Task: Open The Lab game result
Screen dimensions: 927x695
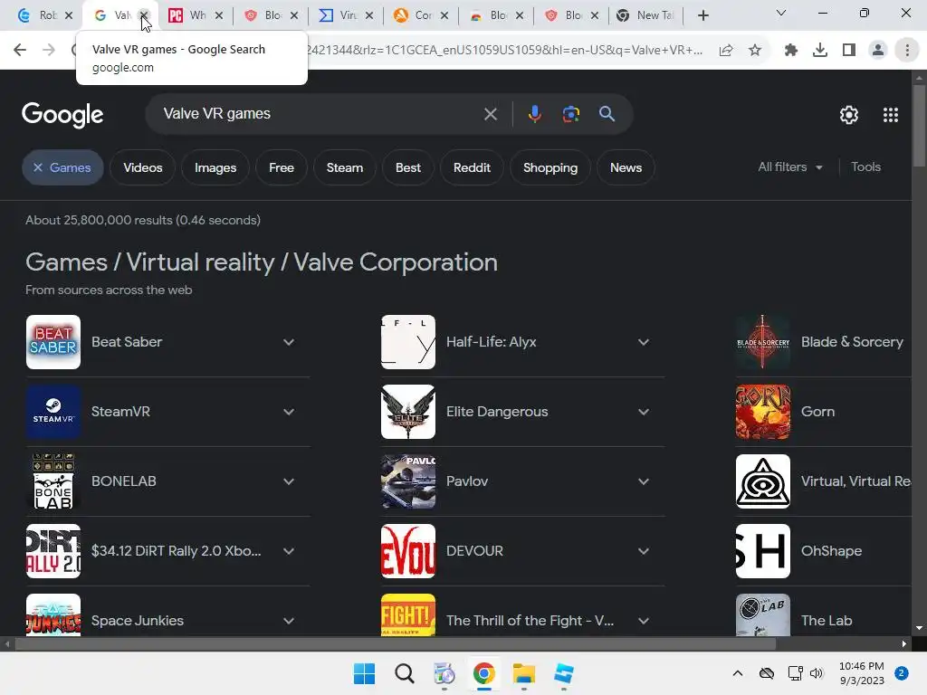Action: click(824, 615)
